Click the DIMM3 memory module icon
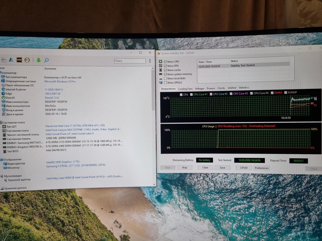 [4, 147]
